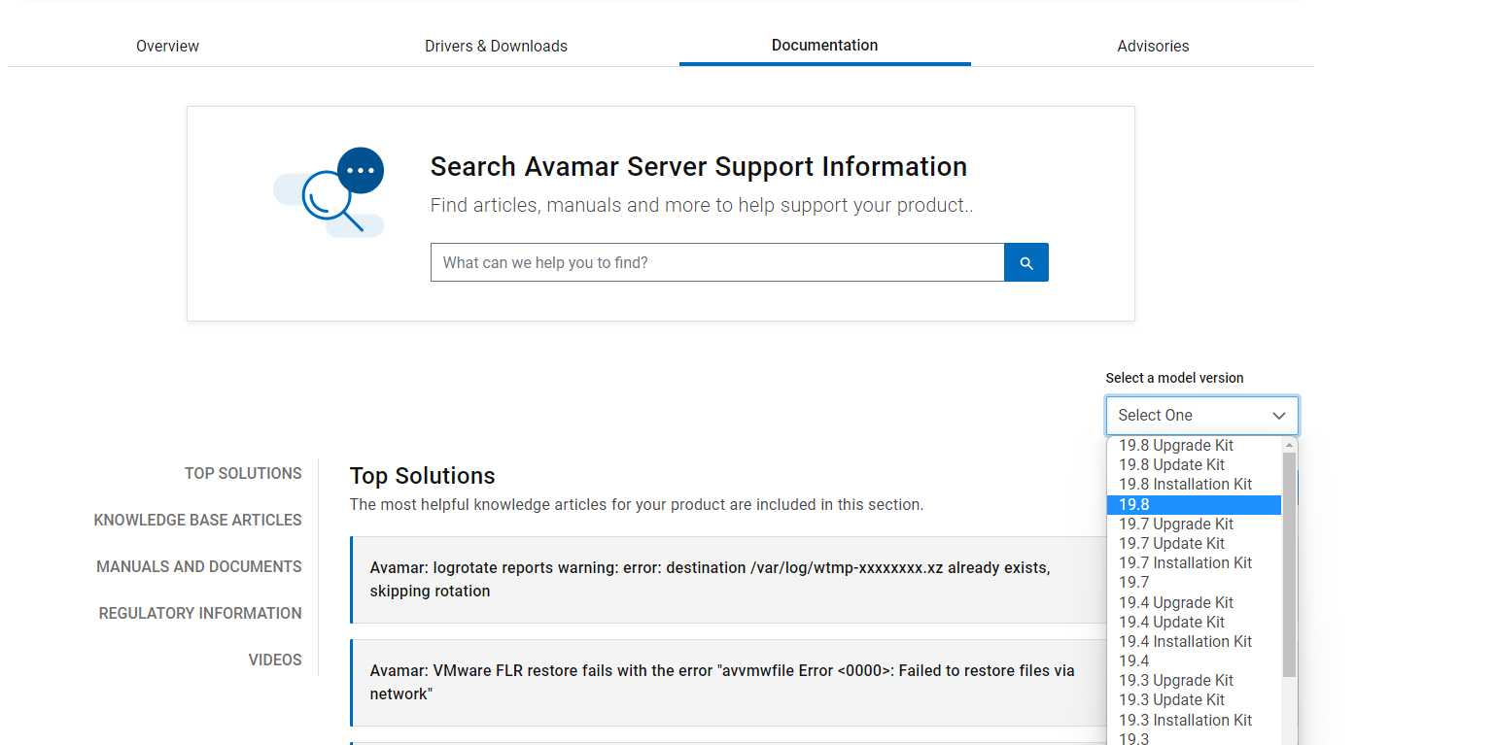
Task: Select the plain 19.7 version option
Action: 1194,582
